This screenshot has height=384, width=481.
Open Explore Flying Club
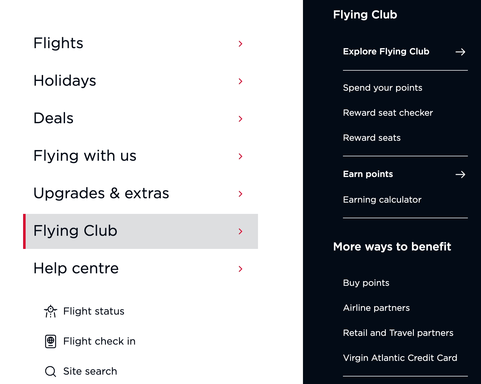[386, 52]
